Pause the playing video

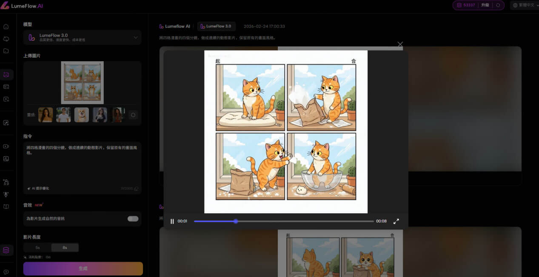point(172,221)
